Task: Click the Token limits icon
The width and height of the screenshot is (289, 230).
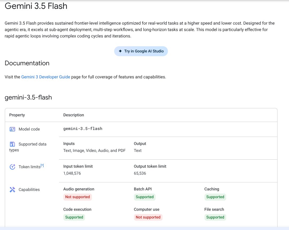Action: coord(12,167)
